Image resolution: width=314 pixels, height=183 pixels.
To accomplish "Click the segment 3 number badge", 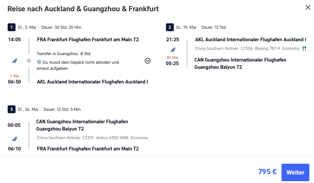I will (x=11, y=109).
